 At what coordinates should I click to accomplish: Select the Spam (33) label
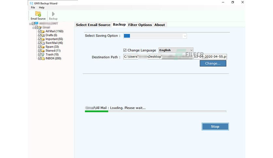[52, 47]
